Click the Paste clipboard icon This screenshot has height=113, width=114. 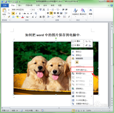(x=4, y=11)
